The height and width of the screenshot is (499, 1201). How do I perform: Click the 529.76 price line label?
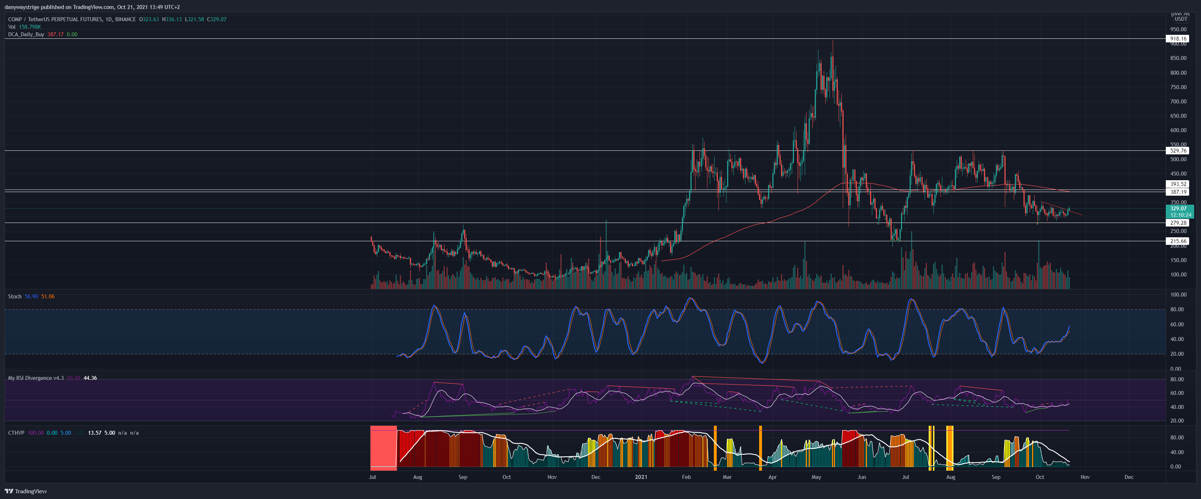coord(1178,150)
